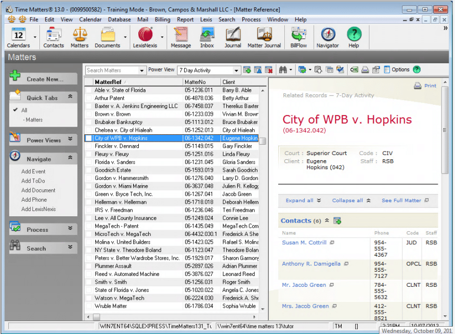Click the matter list horizontal scrollbar thumb

coord(96,317)
